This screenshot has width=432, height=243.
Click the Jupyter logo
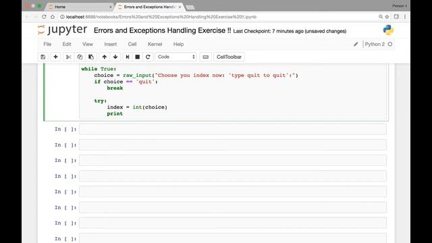pyautogui.click(x=63, y=30)
